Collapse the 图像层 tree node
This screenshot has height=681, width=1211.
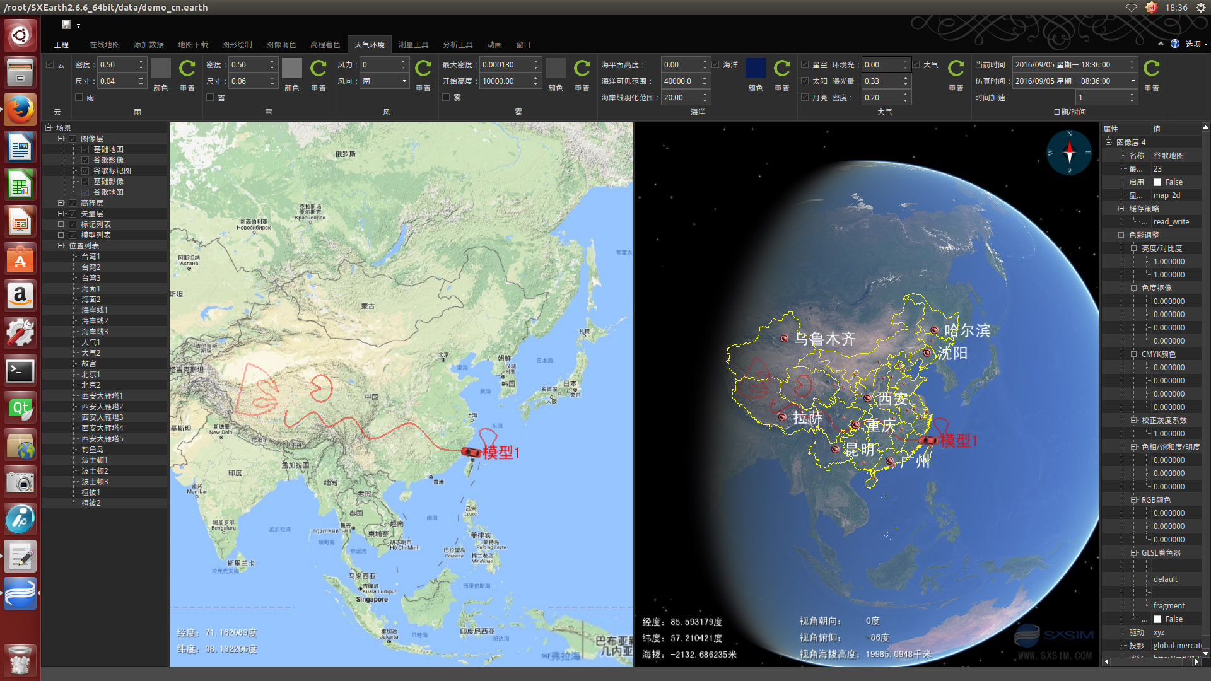(x=61, y=139)
